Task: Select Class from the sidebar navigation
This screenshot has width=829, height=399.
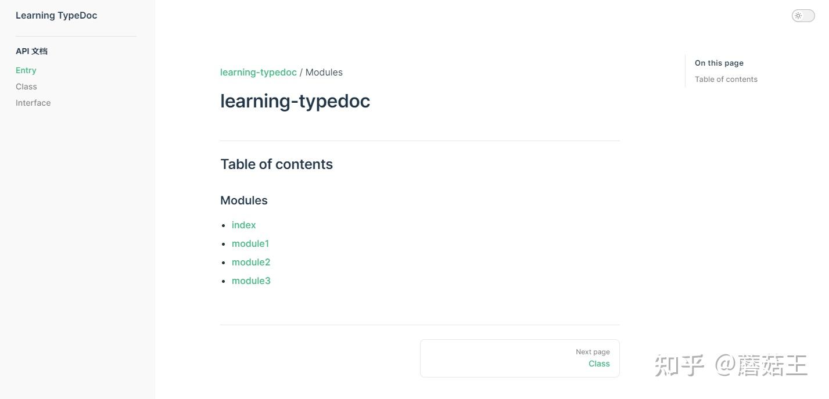Action: pyautogui.click(x=26, y=87)
